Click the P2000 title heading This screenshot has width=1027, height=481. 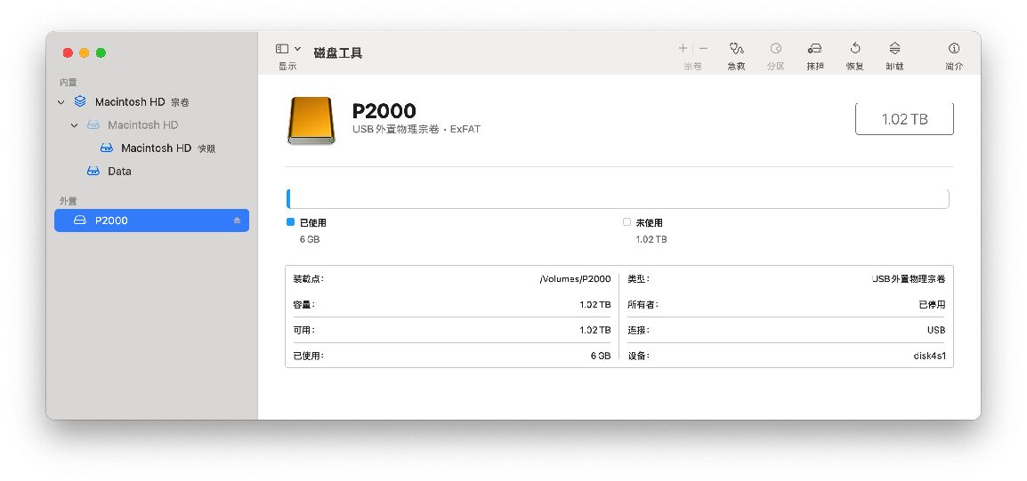tap(384, 110)
